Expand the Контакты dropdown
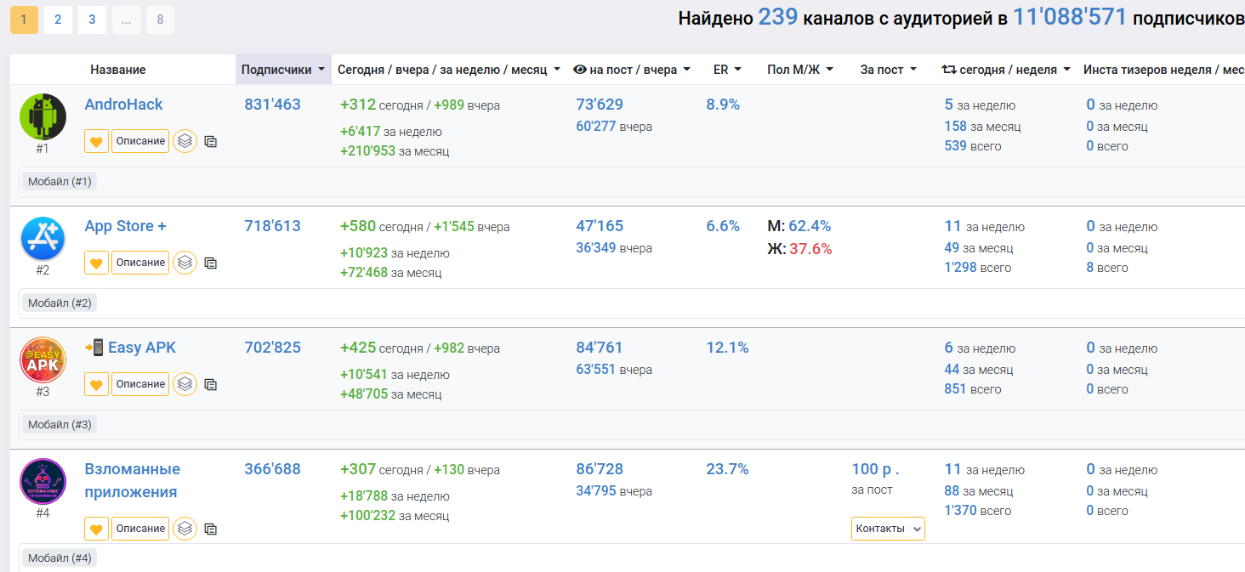Screen dimensions: 1245x572 tap(888, 529)
